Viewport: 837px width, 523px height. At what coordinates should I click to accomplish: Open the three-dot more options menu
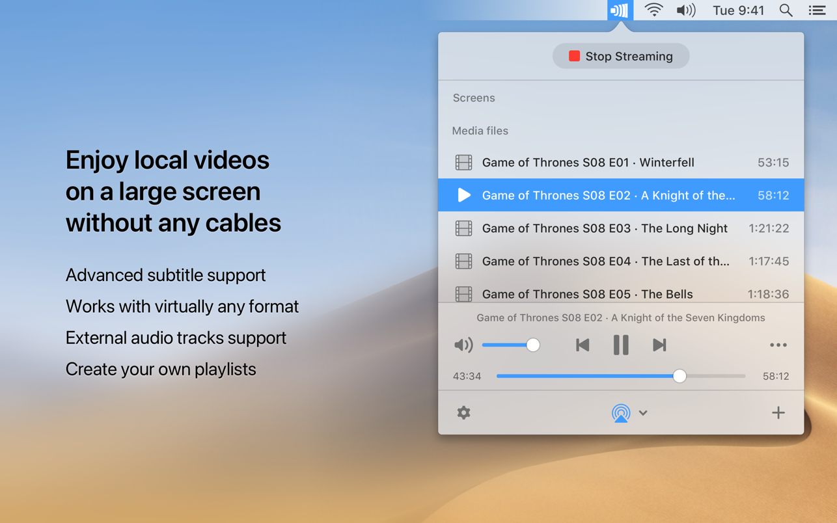coord(778,345)
